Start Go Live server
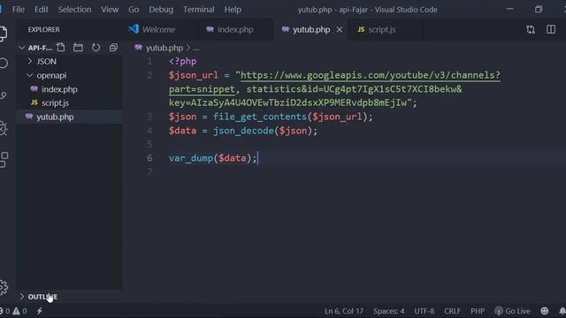Image resolution: width=566 pixels, height=318 pixels. click(x=512, y=311)
